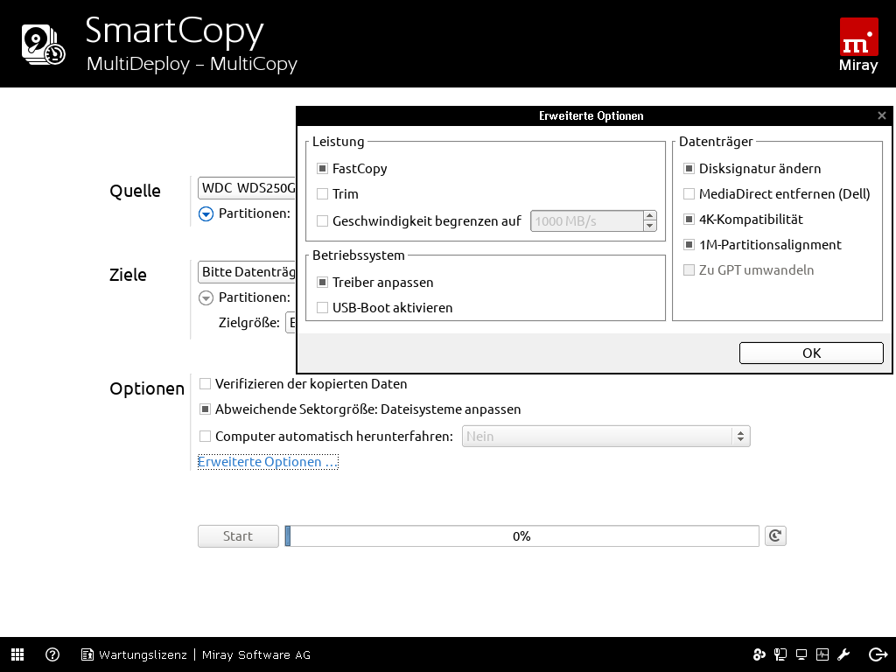
Task: Enable the Trim option
Action: 323,194
